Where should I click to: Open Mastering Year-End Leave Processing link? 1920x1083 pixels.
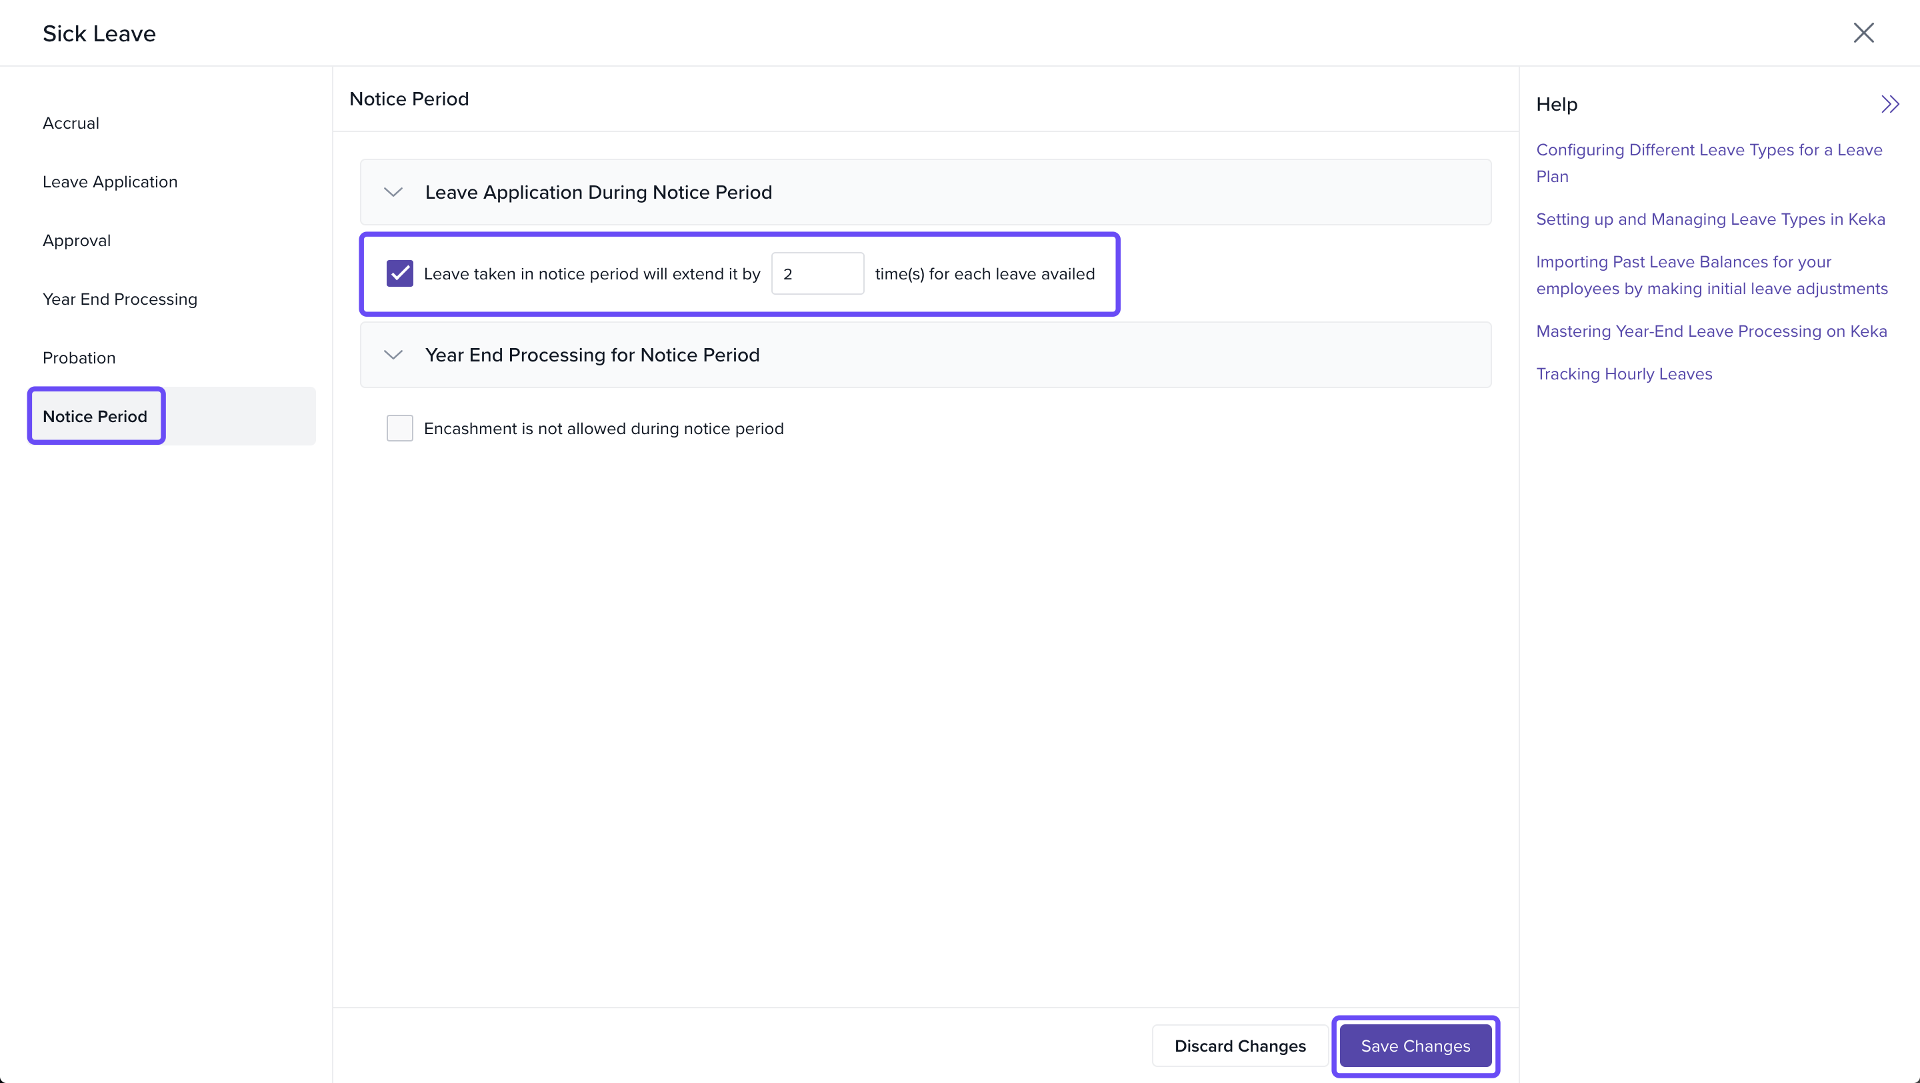1711,331
